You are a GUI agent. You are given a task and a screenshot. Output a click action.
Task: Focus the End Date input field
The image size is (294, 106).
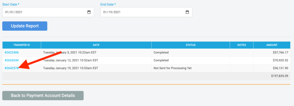(x=146, y=12)
